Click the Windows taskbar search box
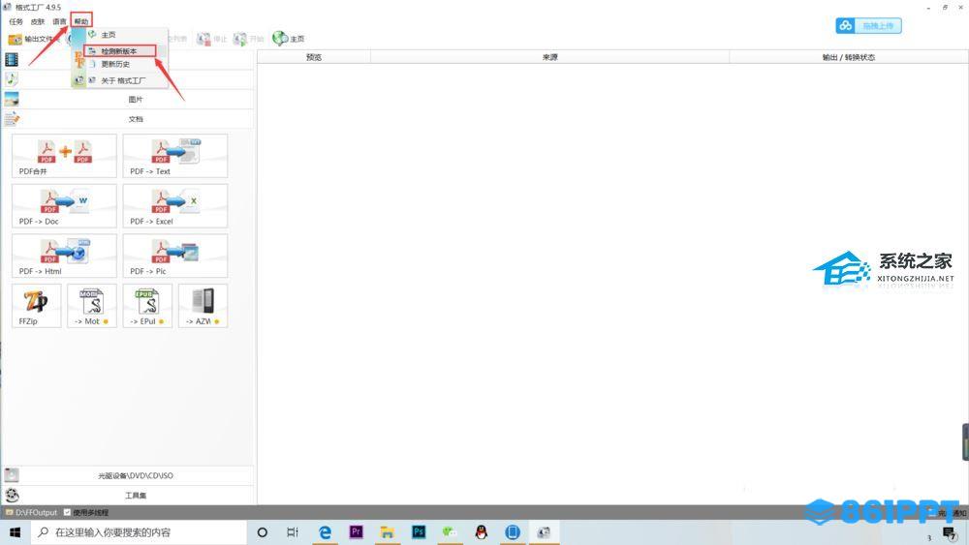The width and height of the screenshot is (969, 545). pyautogui.click(x=139, y=532)
